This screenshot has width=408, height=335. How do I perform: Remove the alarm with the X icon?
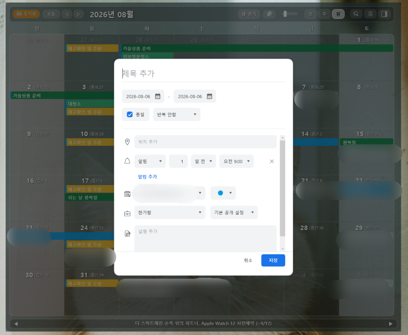[x=272, y=162]
